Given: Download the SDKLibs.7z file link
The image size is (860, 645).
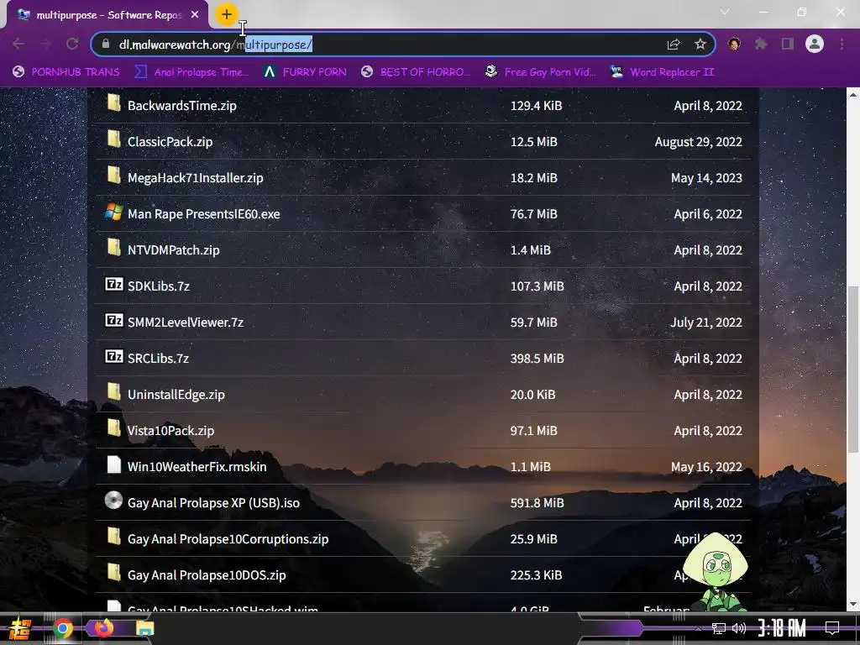Looking at the screenshot, I should [x=159, y=286].
